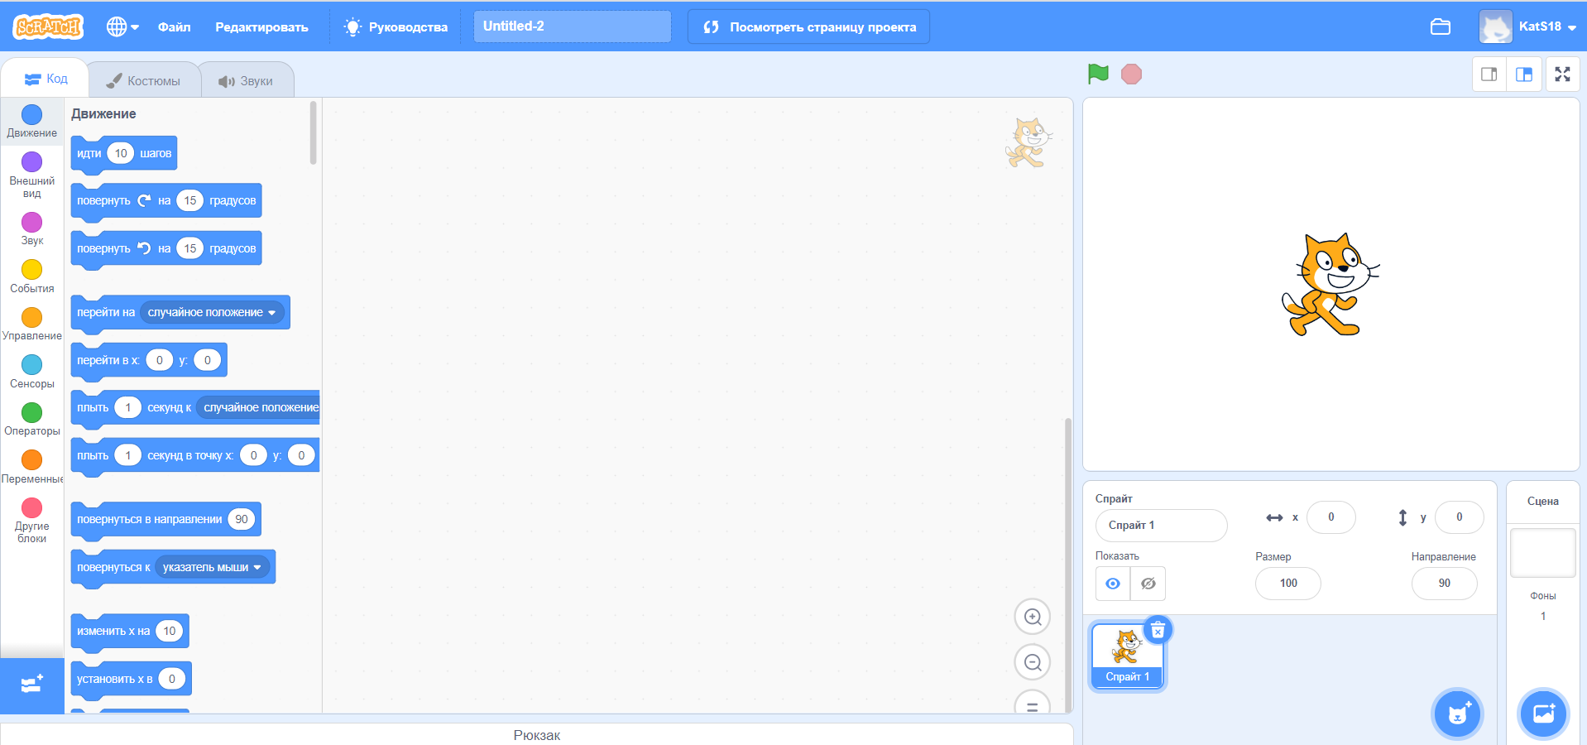Reset workspace zoom to default
Screen dimensions: 1587x745
[1033, 704]
